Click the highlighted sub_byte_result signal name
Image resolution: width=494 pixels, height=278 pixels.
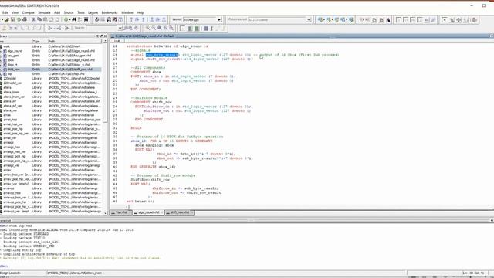tap(162, 55)
